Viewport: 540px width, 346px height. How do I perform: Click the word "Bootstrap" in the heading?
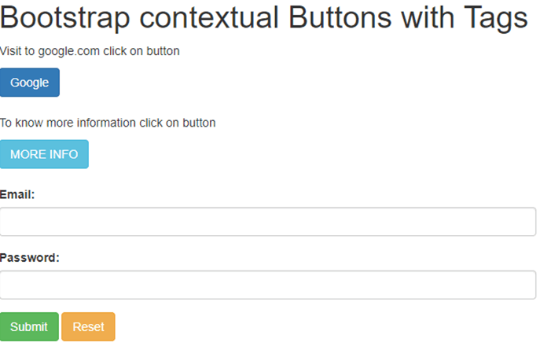(68, 19)
